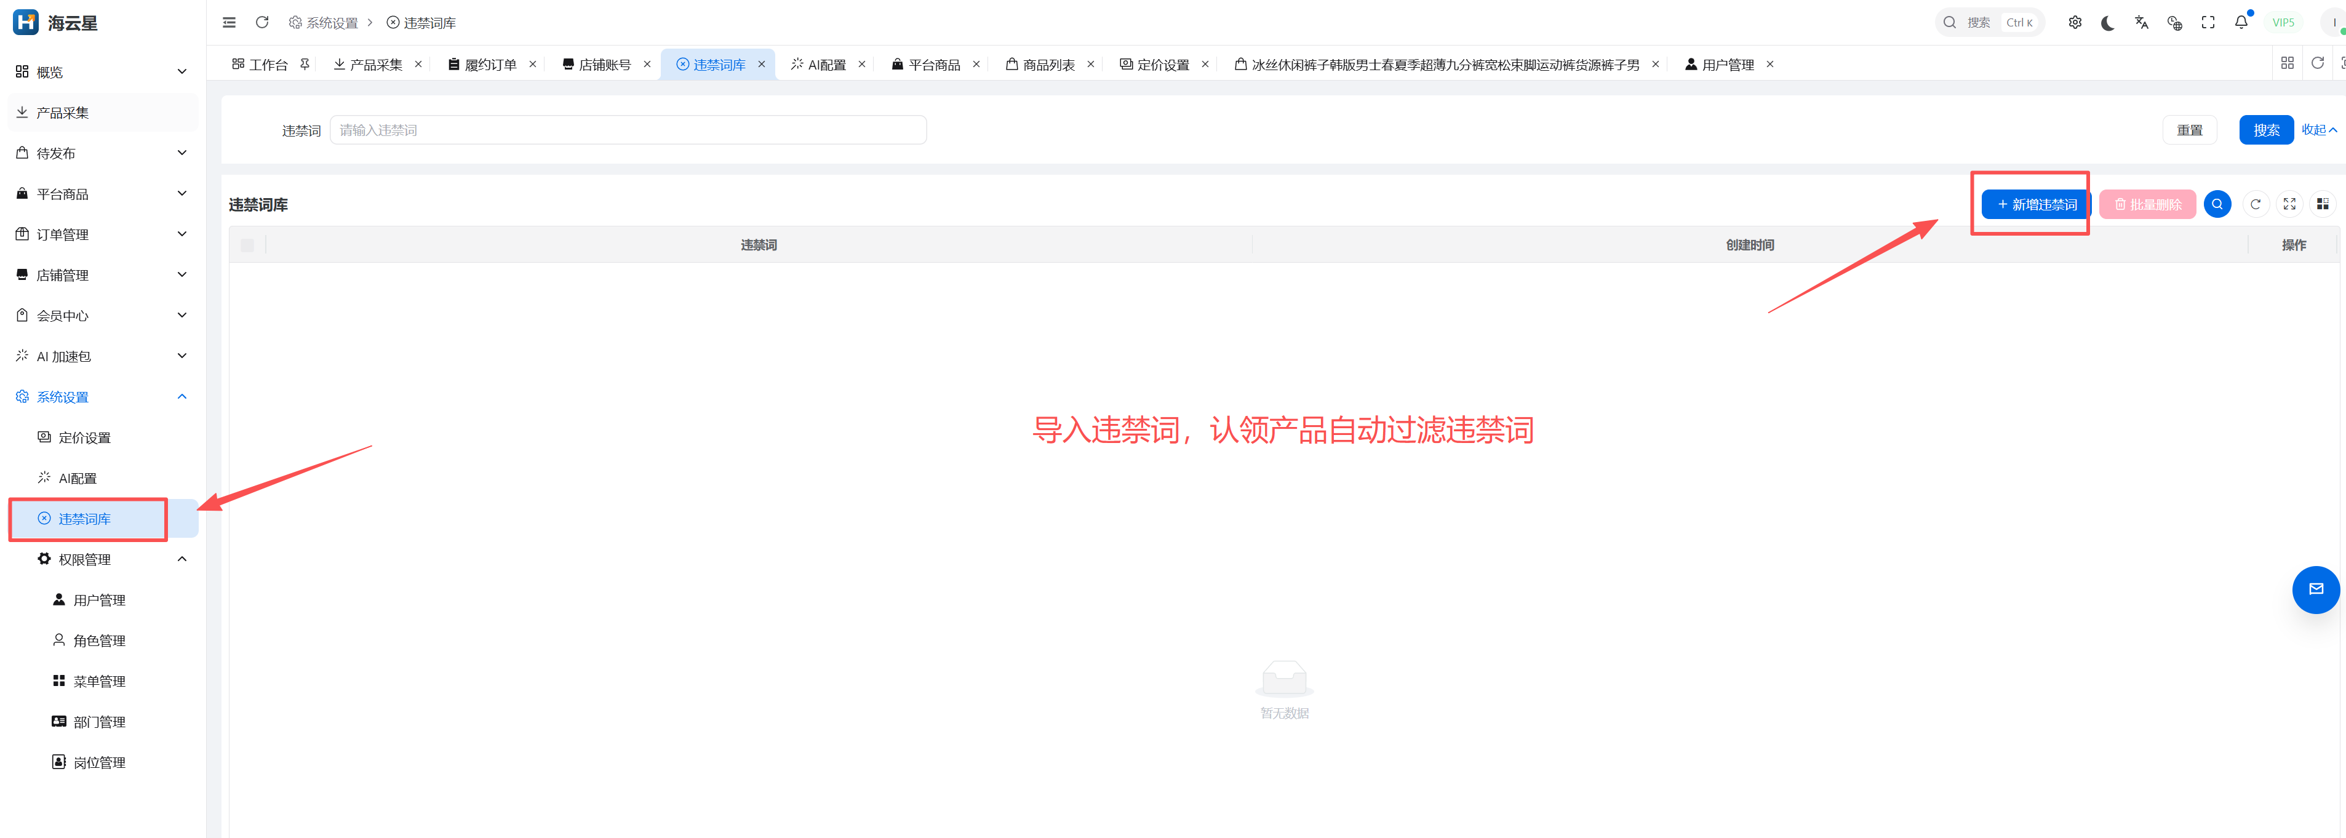Open the settings gear icon in the top bar
This screenshot has width=2346, height=838.
point(2075,23)
